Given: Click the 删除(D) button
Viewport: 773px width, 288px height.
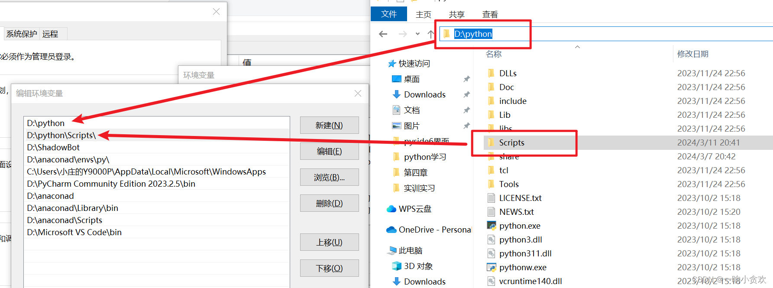Looking at the screenshot, I should [329, 203].
